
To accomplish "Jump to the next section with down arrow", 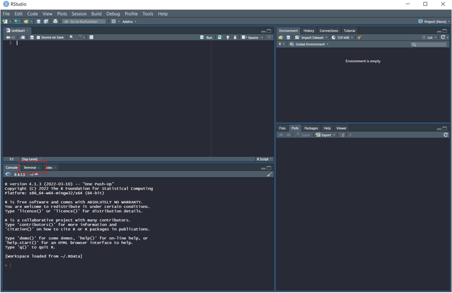I will tap(235, 37).
